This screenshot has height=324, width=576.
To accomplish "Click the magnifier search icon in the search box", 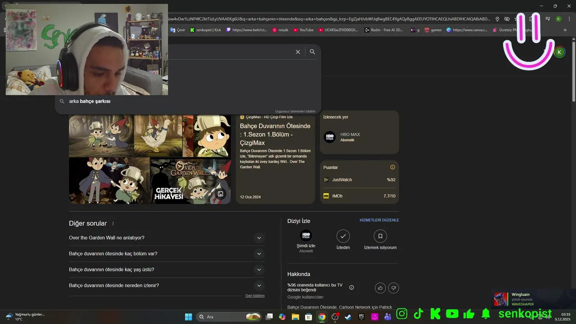I will coord(312,52).
